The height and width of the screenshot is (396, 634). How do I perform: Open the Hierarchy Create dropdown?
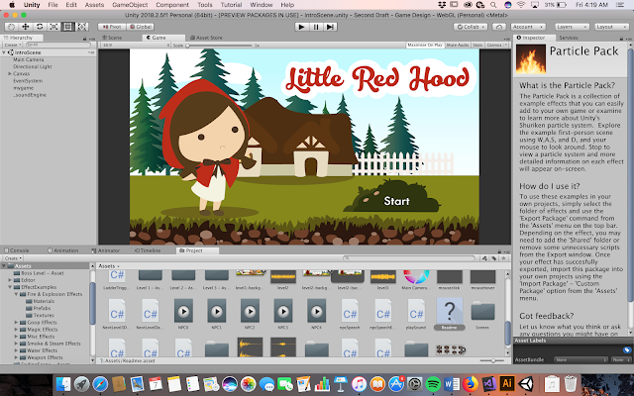pos(12,45)
